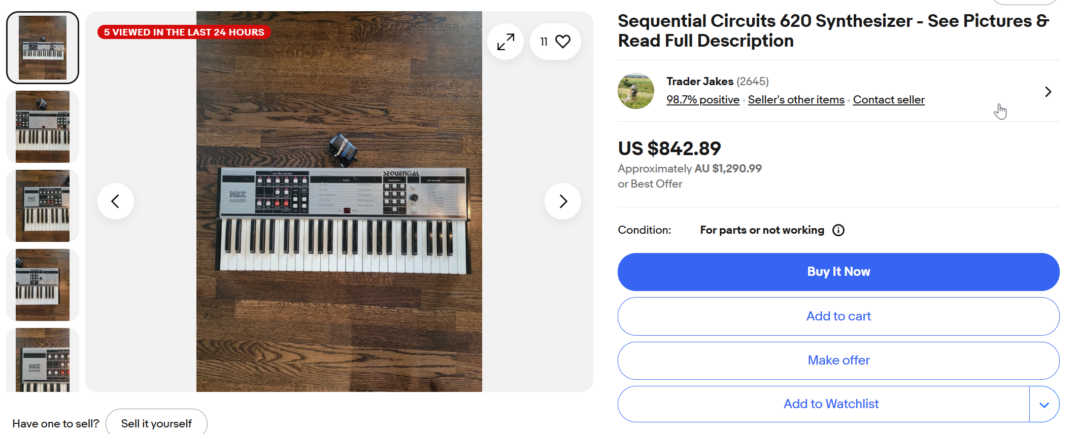The image size is (1077, 434).
Task: View the fourth thumbnail photo
Action: (x=43, y=285)
